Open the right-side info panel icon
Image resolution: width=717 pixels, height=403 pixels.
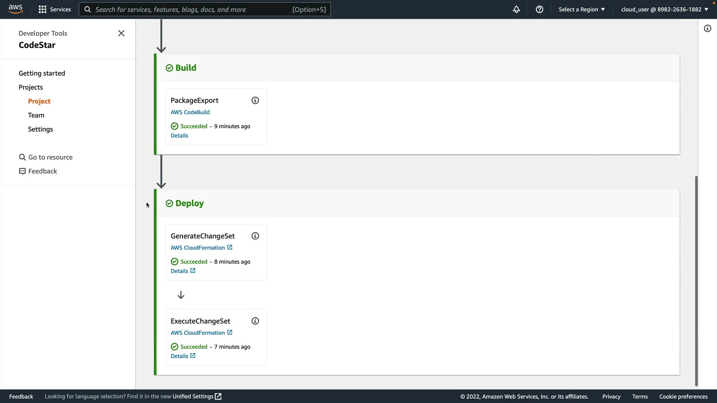[707, 28]
